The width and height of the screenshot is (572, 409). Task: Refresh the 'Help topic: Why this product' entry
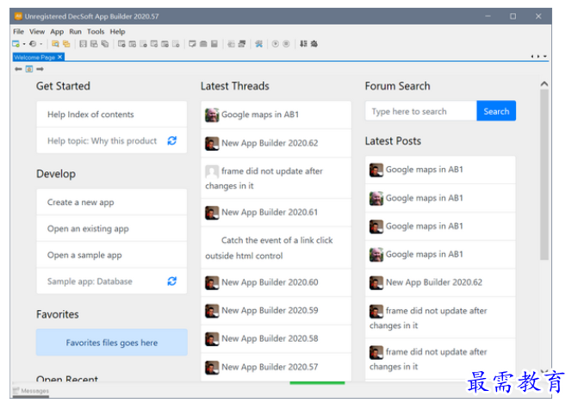pyautogui.click(x=171, y=140)
